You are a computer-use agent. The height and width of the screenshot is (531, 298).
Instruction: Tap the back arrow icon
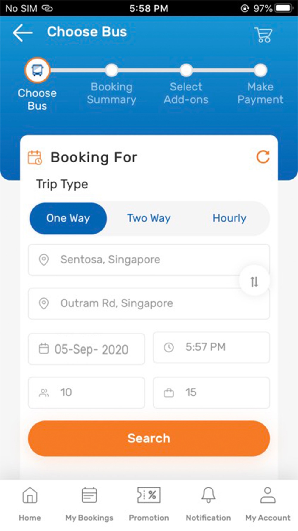click(x=23, y=33)
